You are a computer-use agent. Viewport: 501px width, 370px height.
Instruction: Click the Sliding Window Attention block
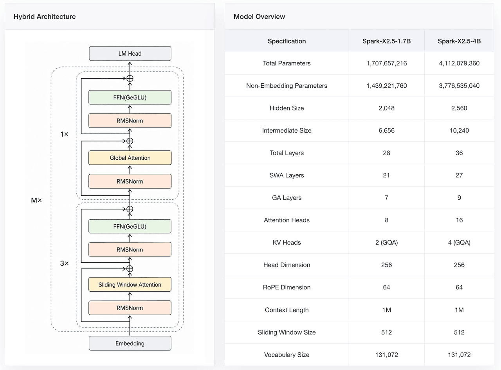coord(130,285)
